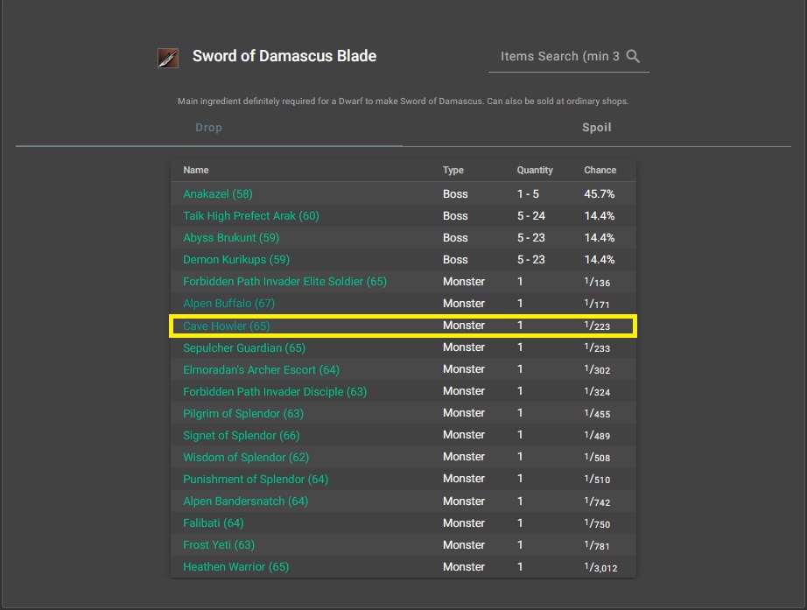807x610 pixels.
Task: Open Pilgrim of Splendor (63) link
Action: pos(243,413)
